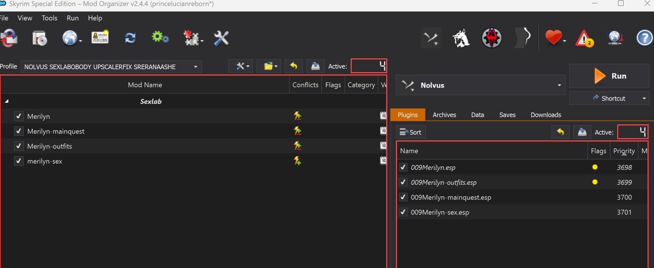Restore plugin list backup with the yellow arrow icon
Image resolution: width=654 pixels, height=268 pixels.
[x=560, y=132]
